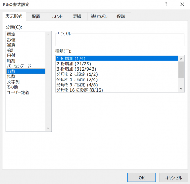Open the 塗りつぶし tab
The image size is (190, 184).
(x=99, y=17)
